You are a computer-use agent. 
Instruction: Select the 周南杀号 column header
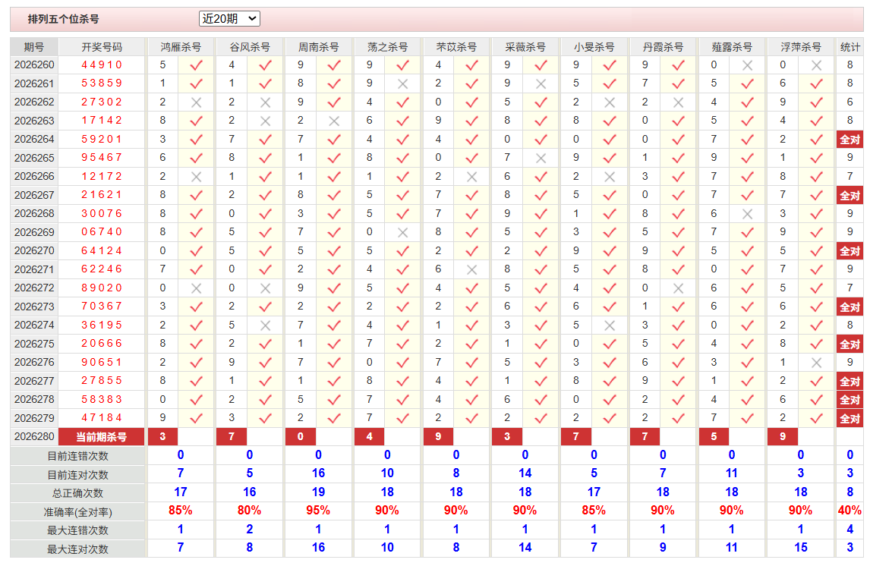coord(319,47)
